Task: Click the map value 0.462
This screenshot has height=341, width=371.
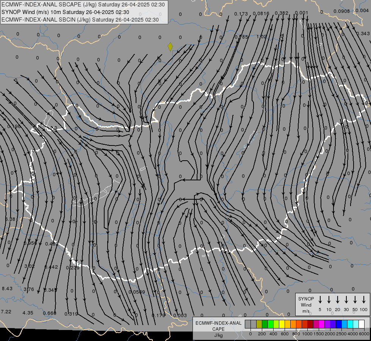Action: pos(52,244)
